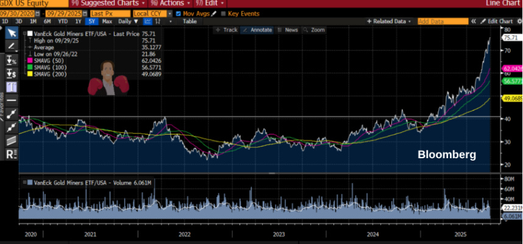523x244 pixels.
Task: Click the VanEck Last Price white swatch
Action: [x=30, y=33]
